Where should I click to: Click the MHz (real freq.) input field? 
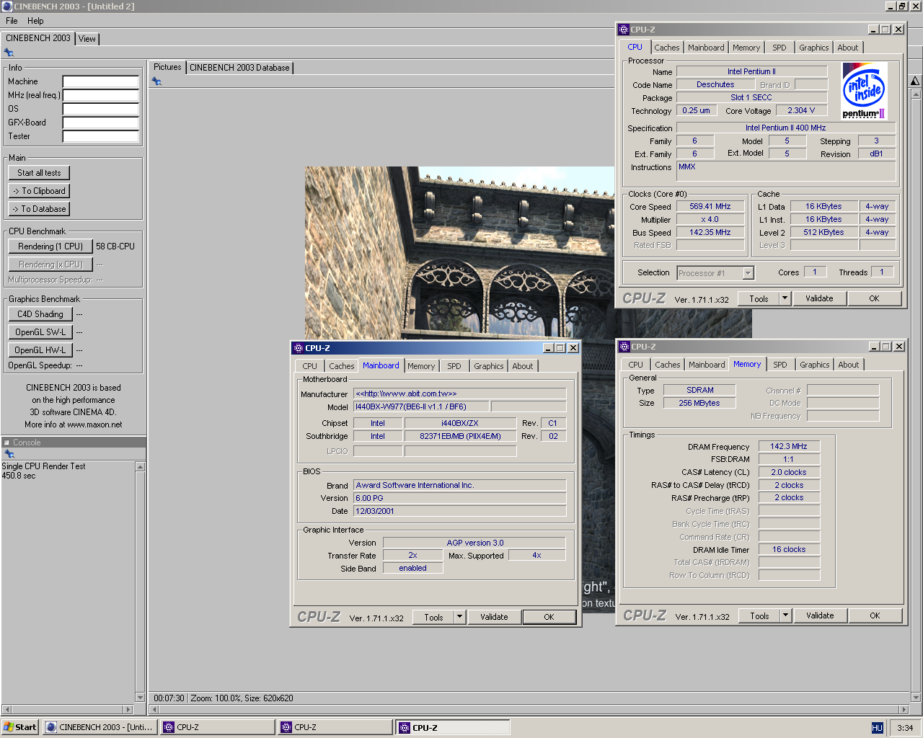click(100, 95)
